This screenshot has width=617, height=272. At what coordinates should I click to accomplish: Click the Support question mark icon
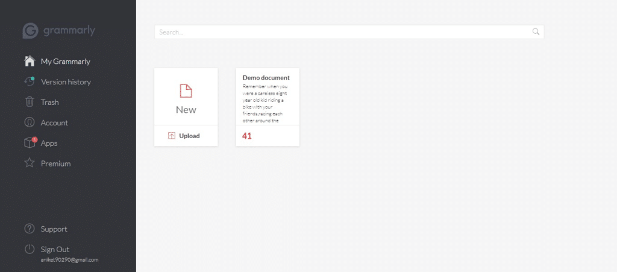(30, 229)
